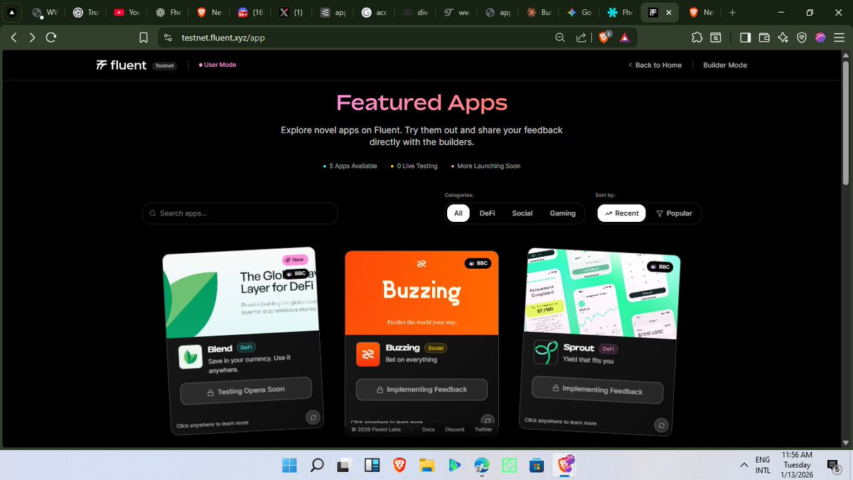Switch to the YouTube browser tab
The image size is (853, 480).
(128, 13)
